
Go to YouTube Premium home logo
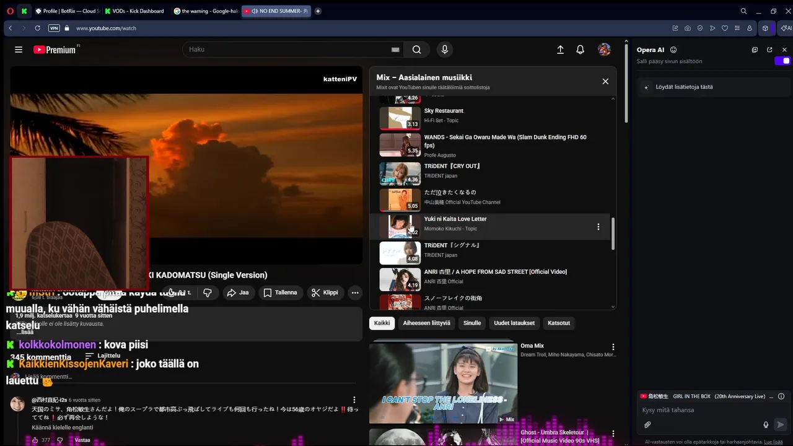55,50
